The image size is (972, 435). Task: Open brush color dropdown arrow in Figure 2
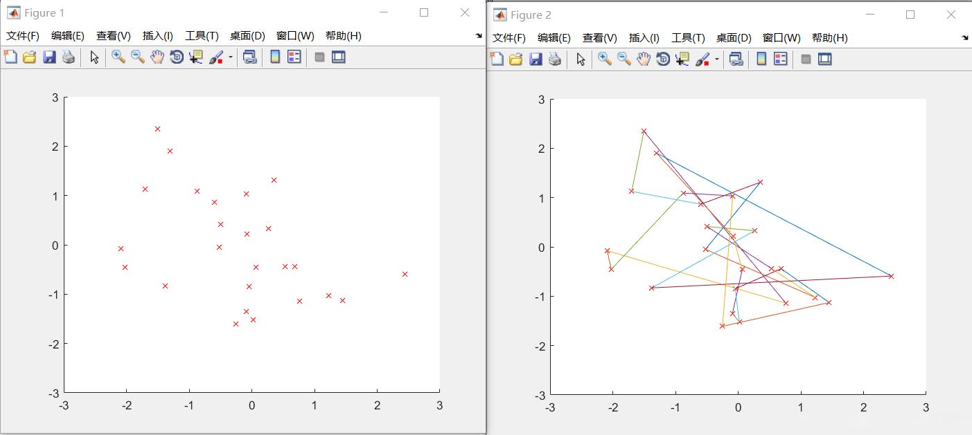(x=717, y=59)
